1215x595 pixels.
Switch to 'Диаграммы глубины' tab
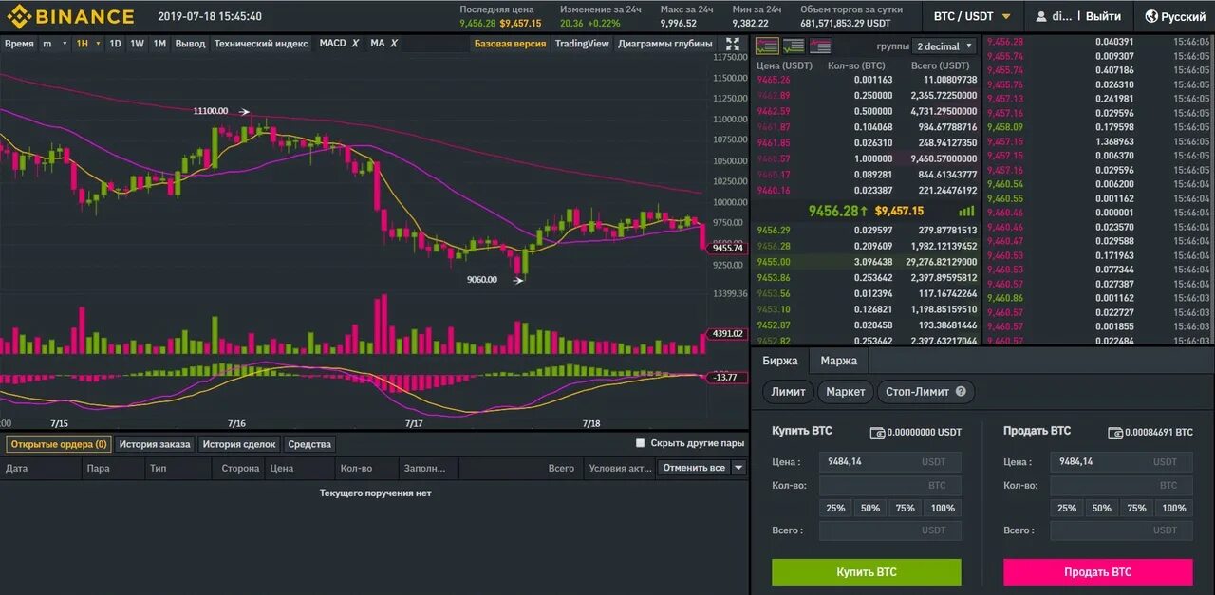664,44
